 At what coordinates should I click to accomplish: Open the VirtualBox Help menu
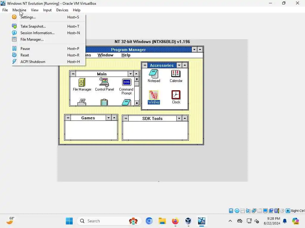(77, 10)
